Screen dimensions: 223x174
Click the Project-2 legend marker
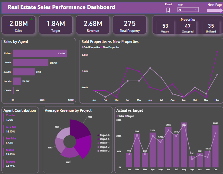click(x=98, y=151)
